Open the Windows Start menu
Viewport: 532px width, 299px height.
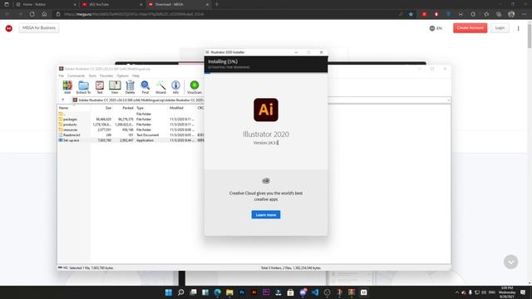click(x=169, y=292)
